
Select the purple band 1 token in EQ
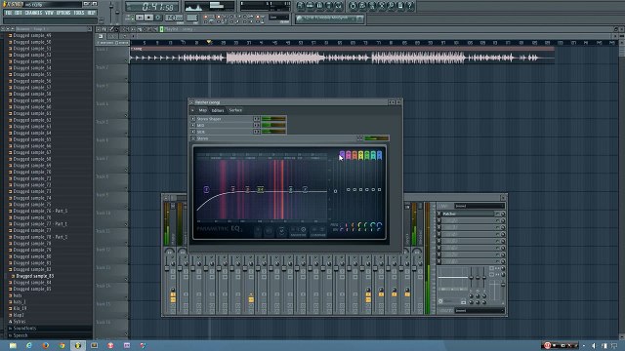tap(342, 155)
